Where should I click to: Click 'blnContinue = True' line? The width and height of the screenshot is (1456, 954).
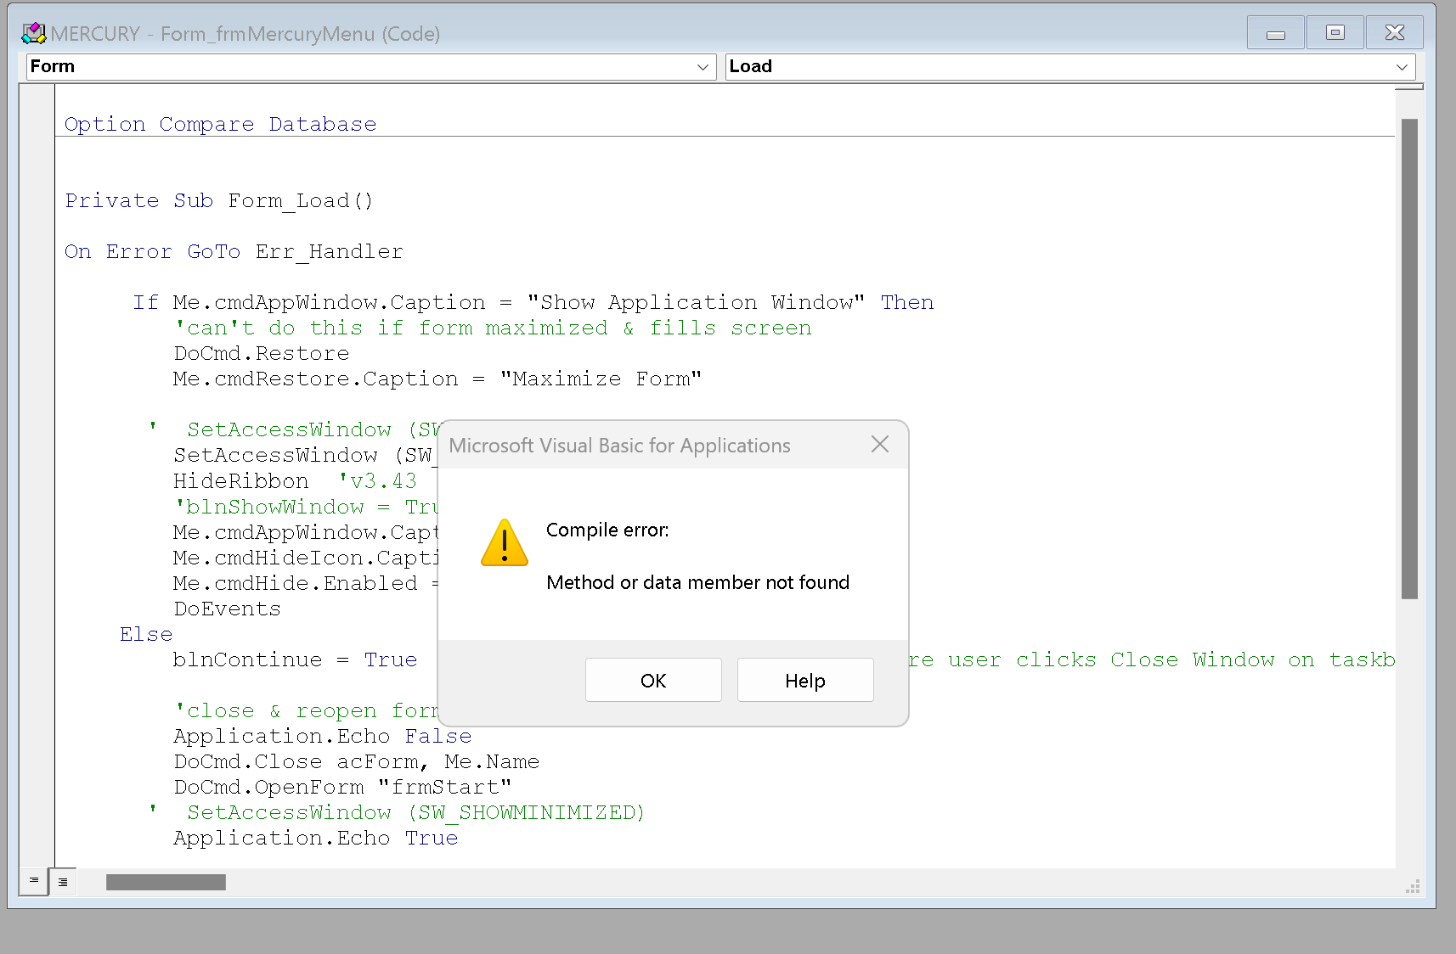click(x=295, y=659)
